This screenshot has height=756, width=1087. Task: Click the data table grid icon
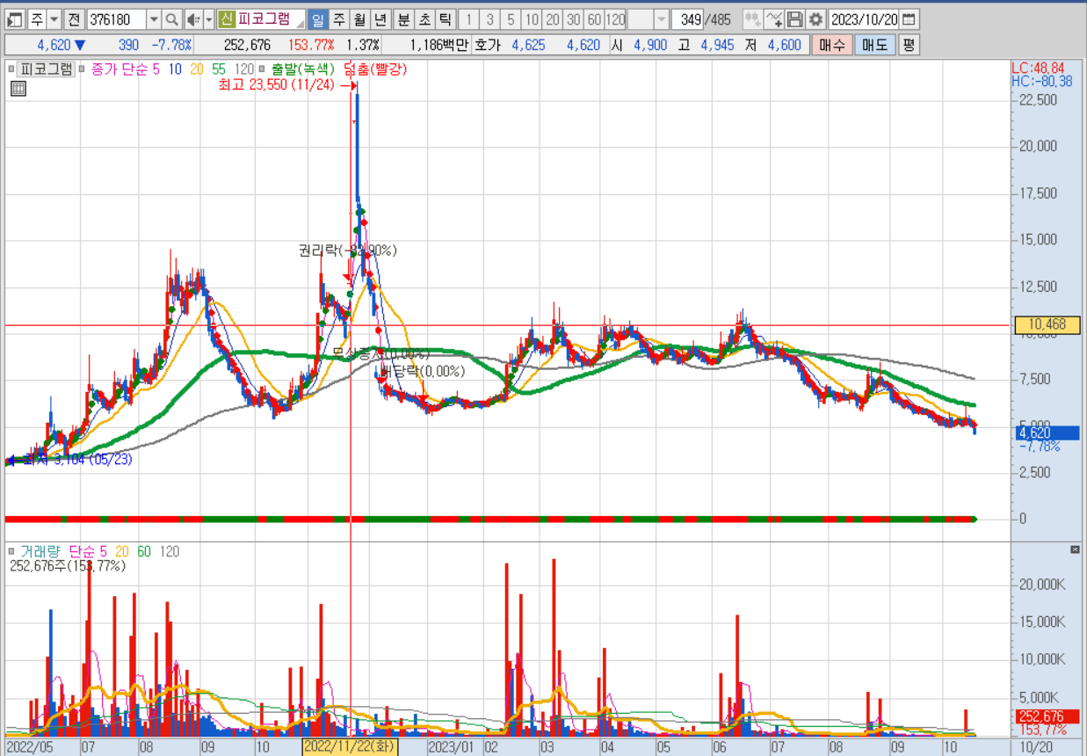(18, 88)
